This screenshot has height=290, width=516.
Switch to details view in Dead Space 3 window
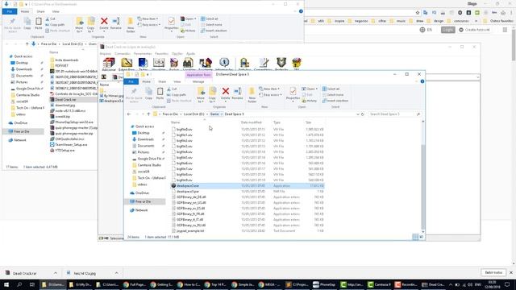(415, 237)
